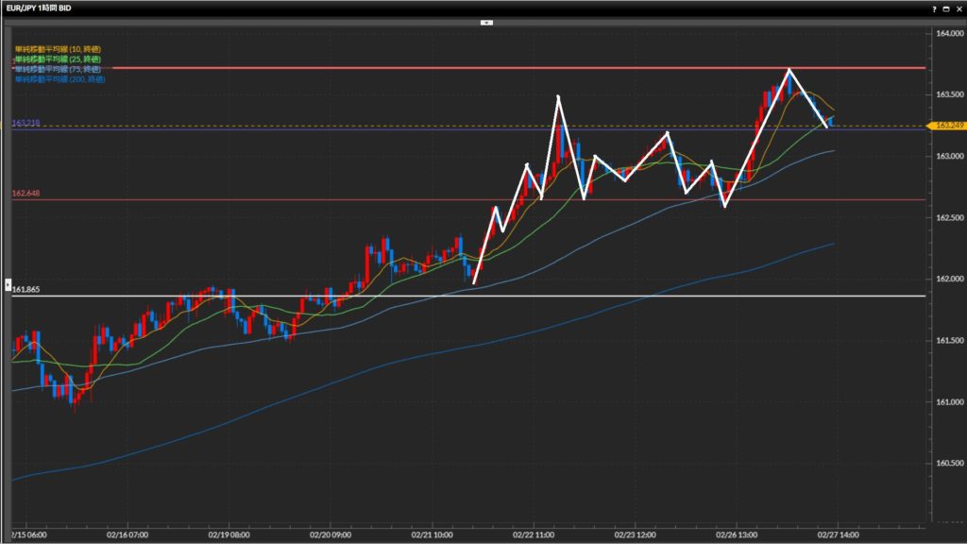Select the 10-period moving average label
This screenshot has width=967, height=544.
click(x=59, y=49)
